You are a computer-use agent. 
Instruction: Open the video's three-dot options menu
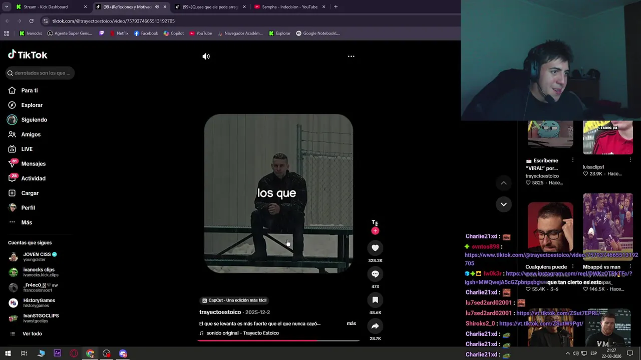pos(351,56)
